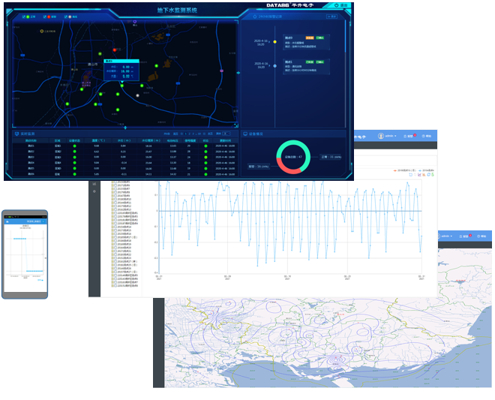
Task: Open admin dropdown in chart page header
Action: pyautogui.click(x=388, y=136)
